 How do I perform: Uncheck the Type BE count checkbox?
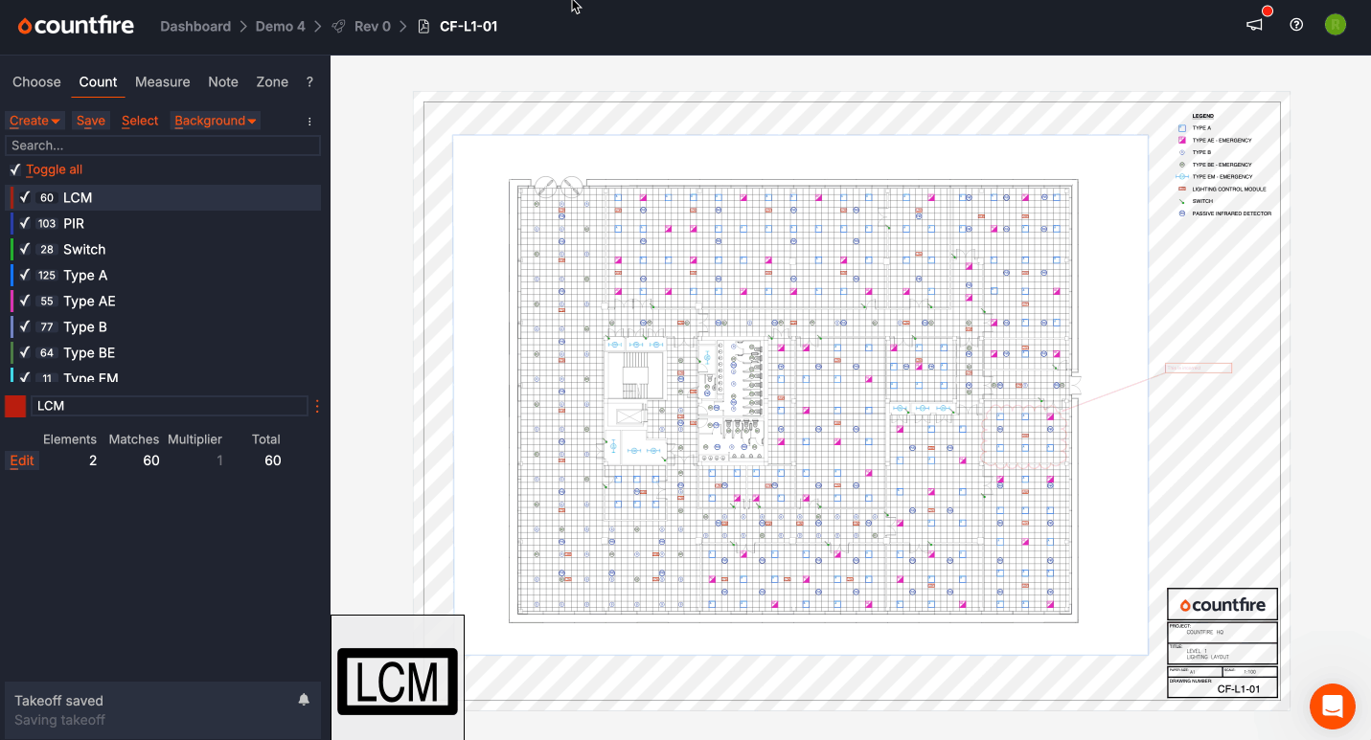pos(25,352)
